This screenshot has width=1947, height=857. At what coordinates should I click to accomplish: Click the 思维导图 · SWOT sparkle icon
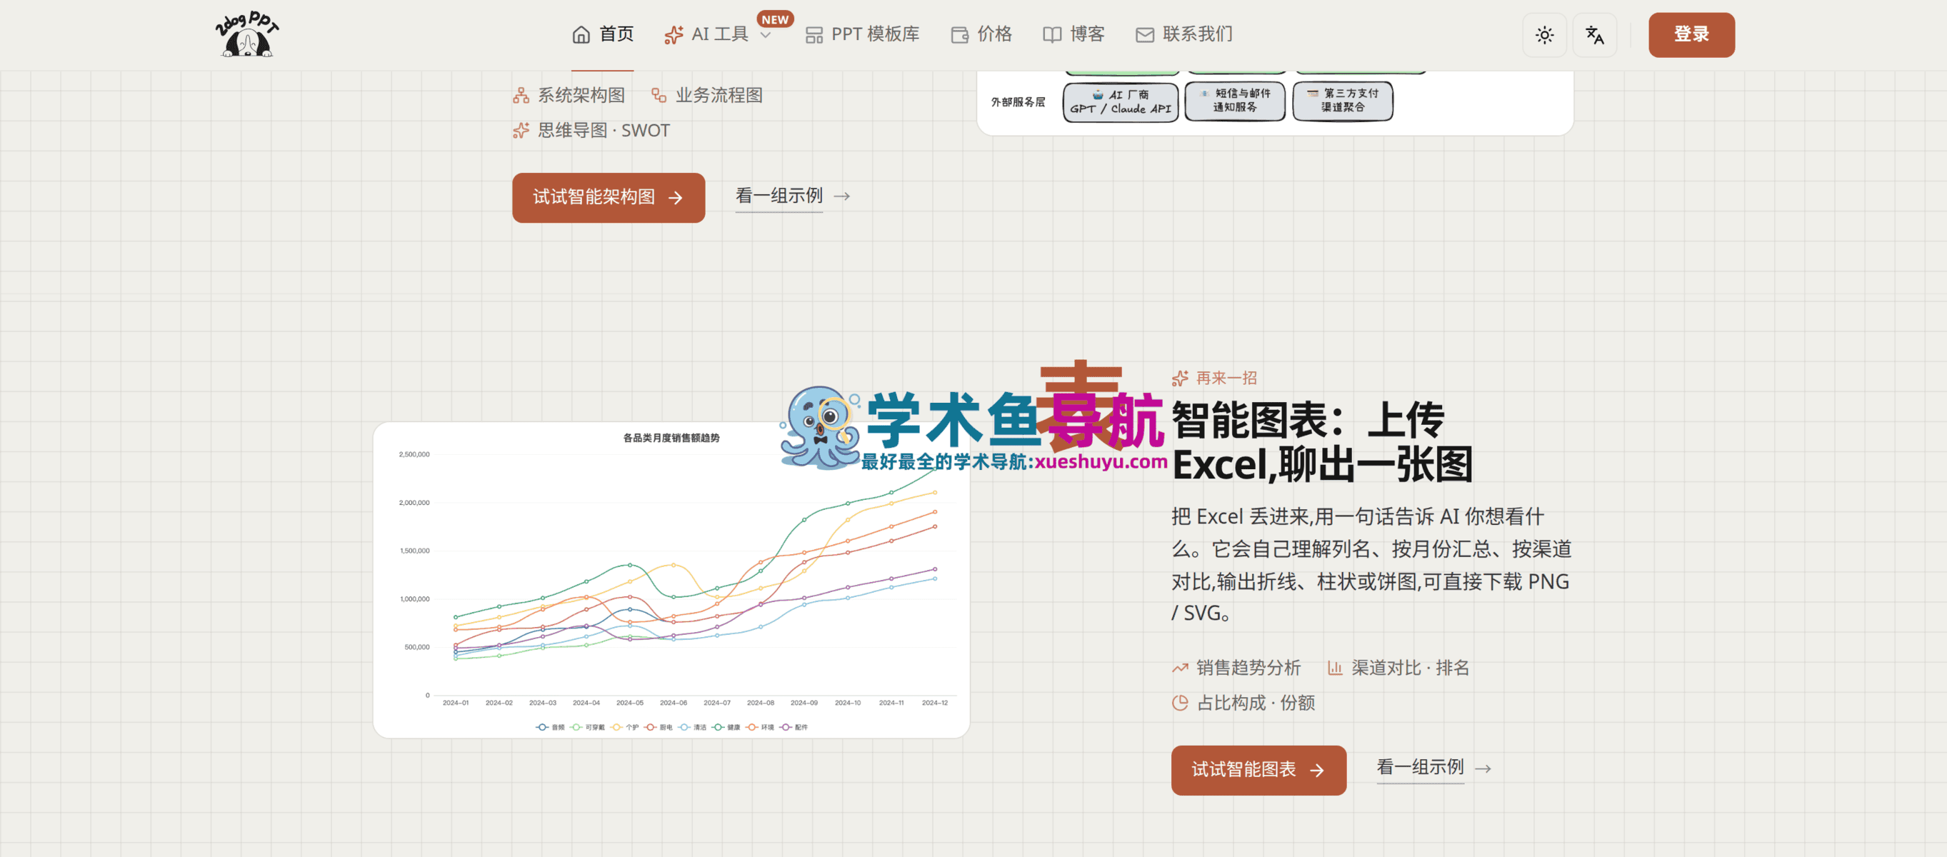tap(521, 130)
